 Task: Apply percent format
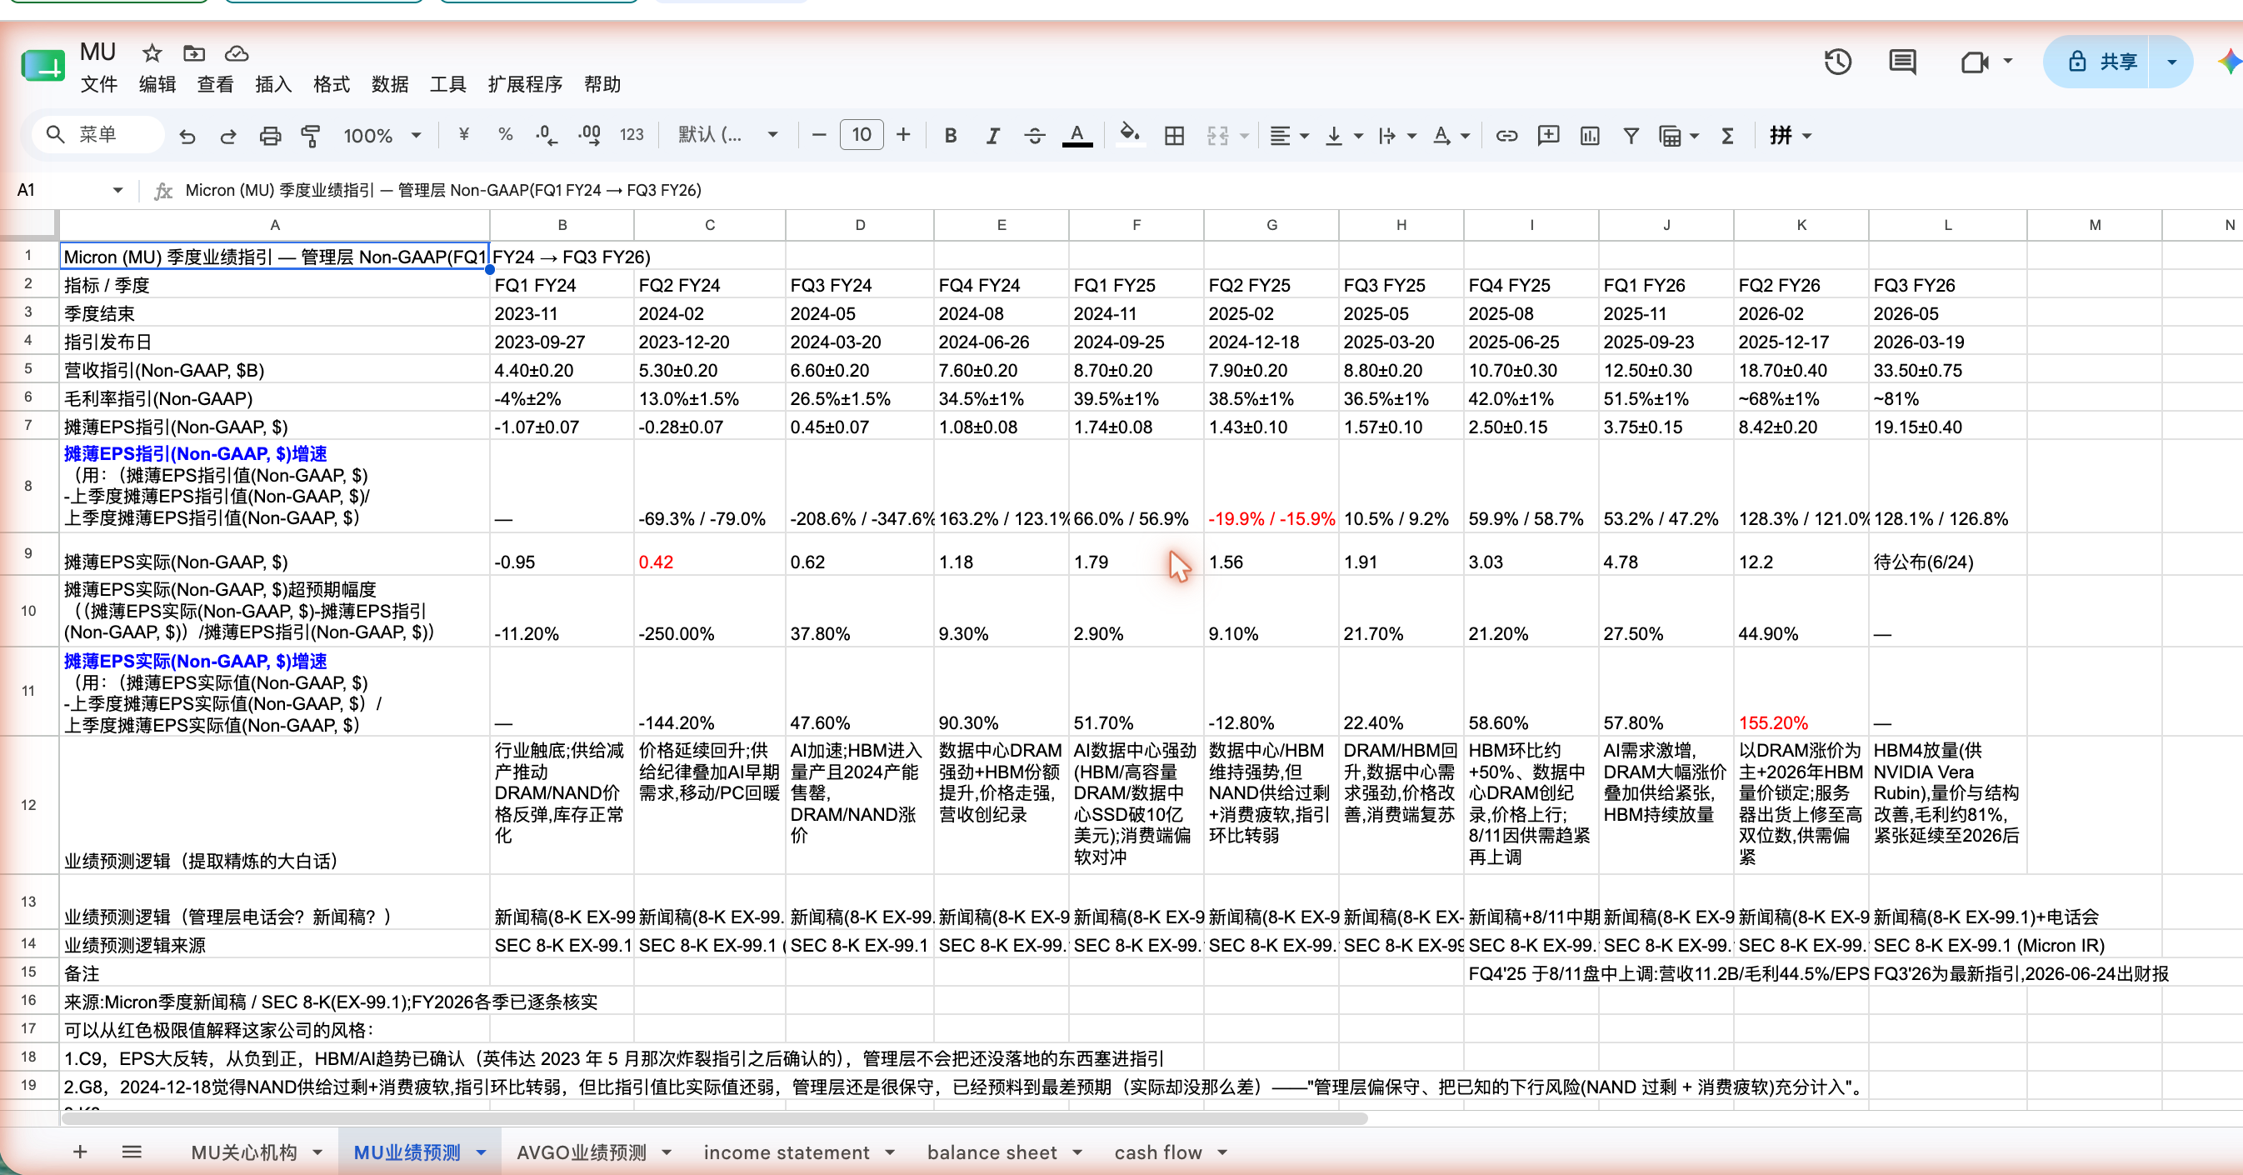coord(505,135)
